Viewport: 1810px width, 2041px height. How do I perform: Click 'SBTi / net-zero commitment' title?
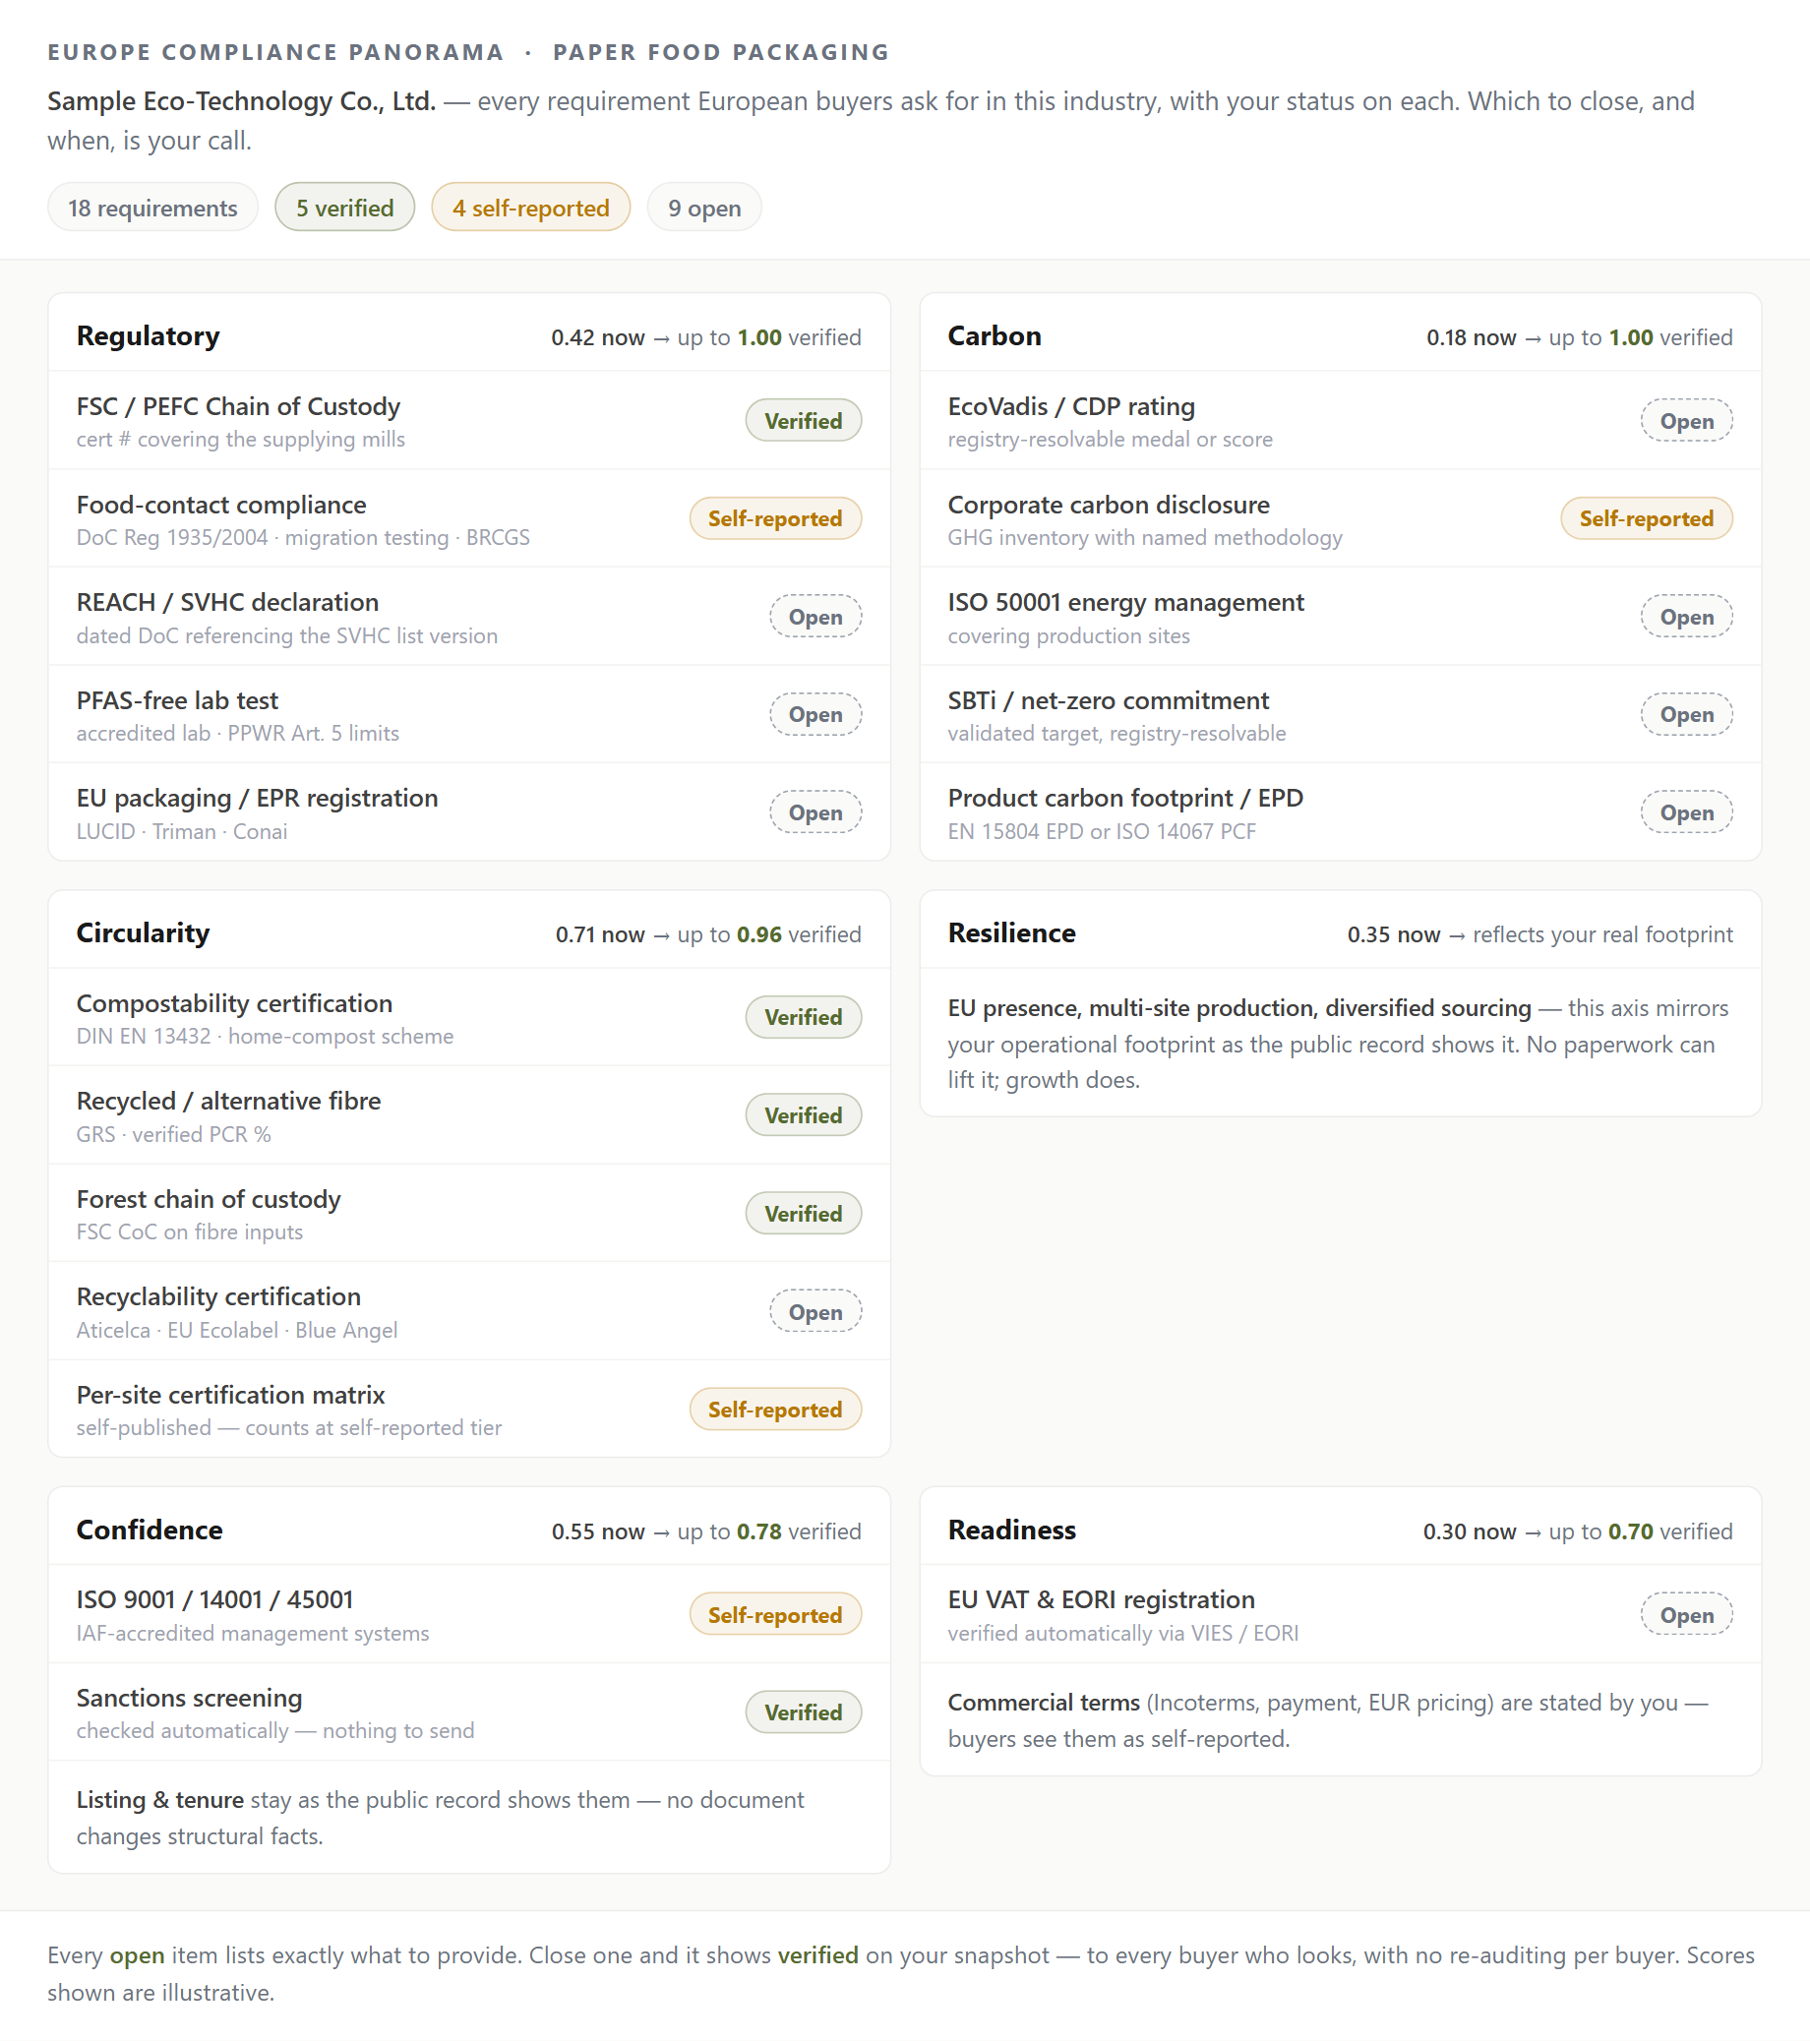(1109, 700)
